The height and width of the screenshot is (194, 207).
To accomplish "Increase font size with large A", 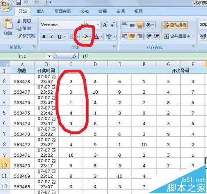I will tap(105, 25).
